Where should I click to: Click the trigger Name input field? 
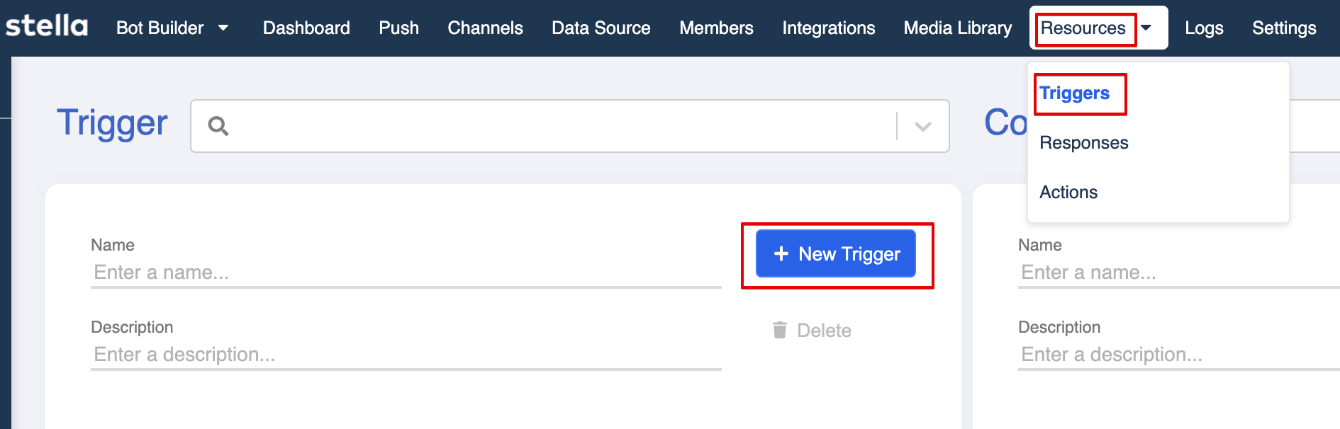pyautogui.click(x=406, y=273)
